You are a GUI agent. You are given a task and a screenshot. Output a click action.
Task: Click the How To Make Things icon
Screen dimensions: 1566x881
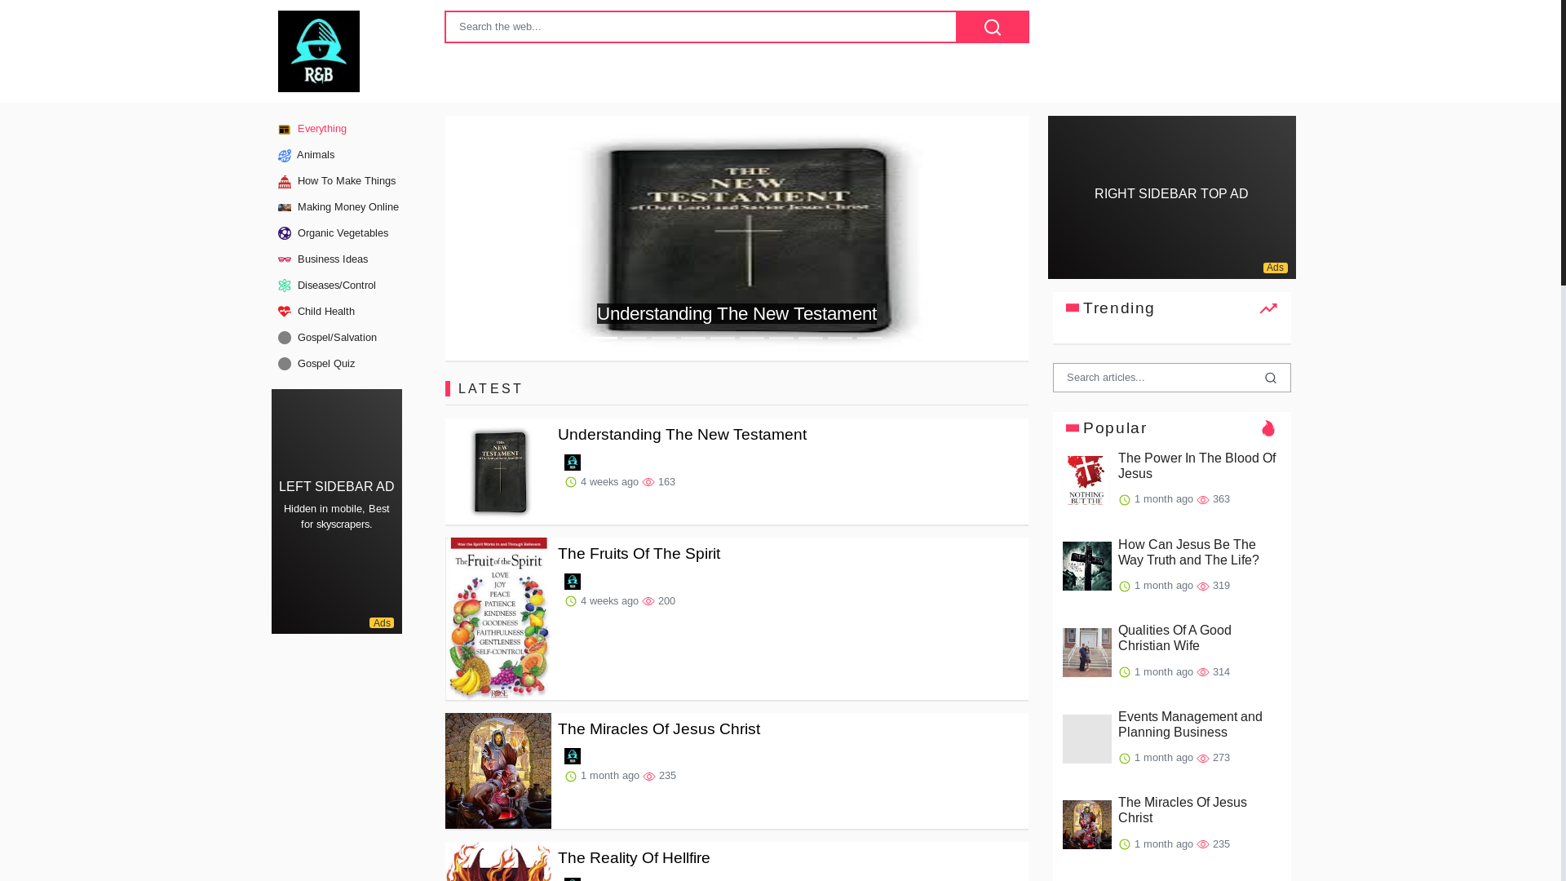coord(285,182)
